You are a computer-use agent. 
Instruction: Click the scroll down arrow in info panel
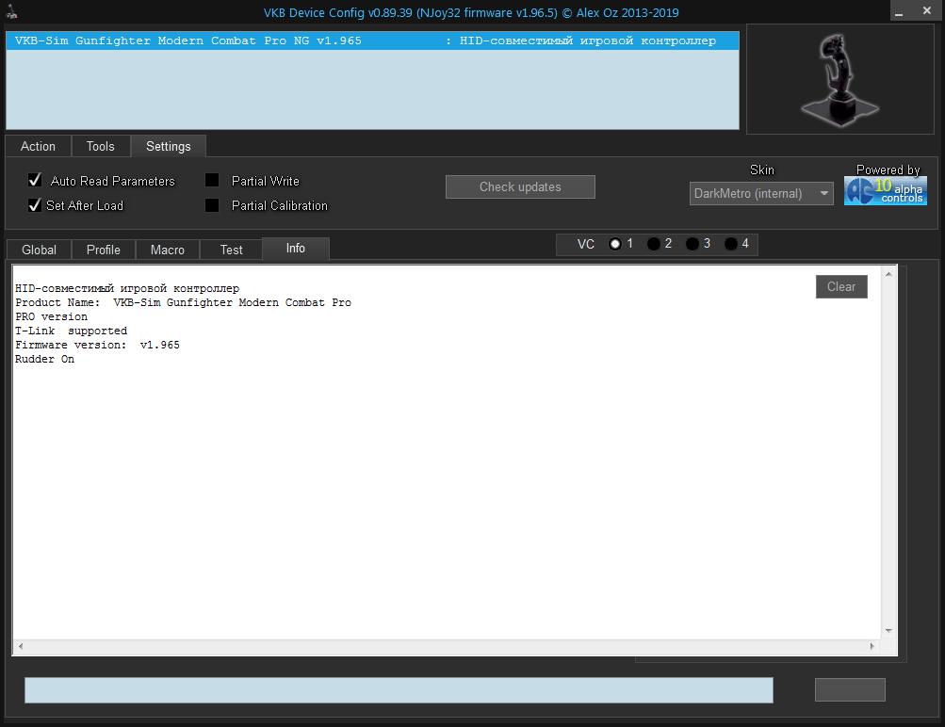tap(888, 631)
